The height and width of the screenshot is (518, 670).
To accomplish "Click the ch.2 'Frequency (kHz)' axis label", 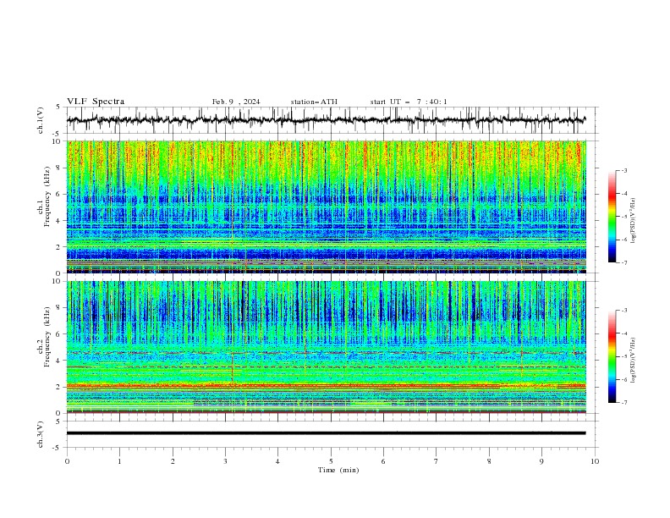I will (47, 336).
